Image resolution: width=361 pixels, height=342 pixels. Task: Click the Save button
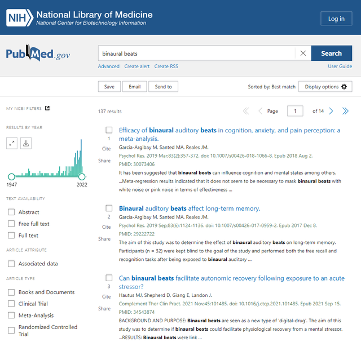(x=109, y=87)
